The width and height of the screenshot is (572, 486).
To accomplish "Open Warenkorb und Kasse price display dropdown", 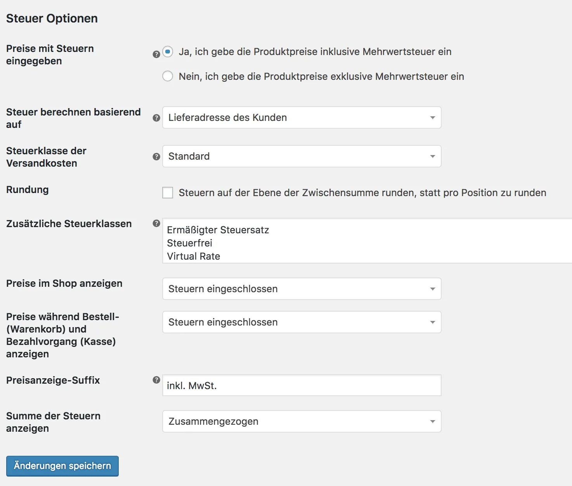I will (x=302, y=322).
